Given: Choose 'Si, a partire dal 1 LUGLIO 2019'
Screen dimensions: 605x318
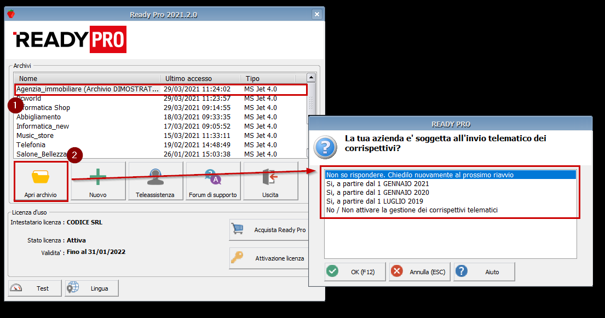Looking at the screenshot, I should [x=450, y=201].
